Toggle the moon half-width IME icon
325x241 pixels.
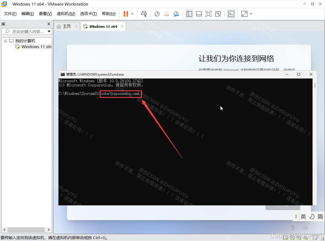312,217
